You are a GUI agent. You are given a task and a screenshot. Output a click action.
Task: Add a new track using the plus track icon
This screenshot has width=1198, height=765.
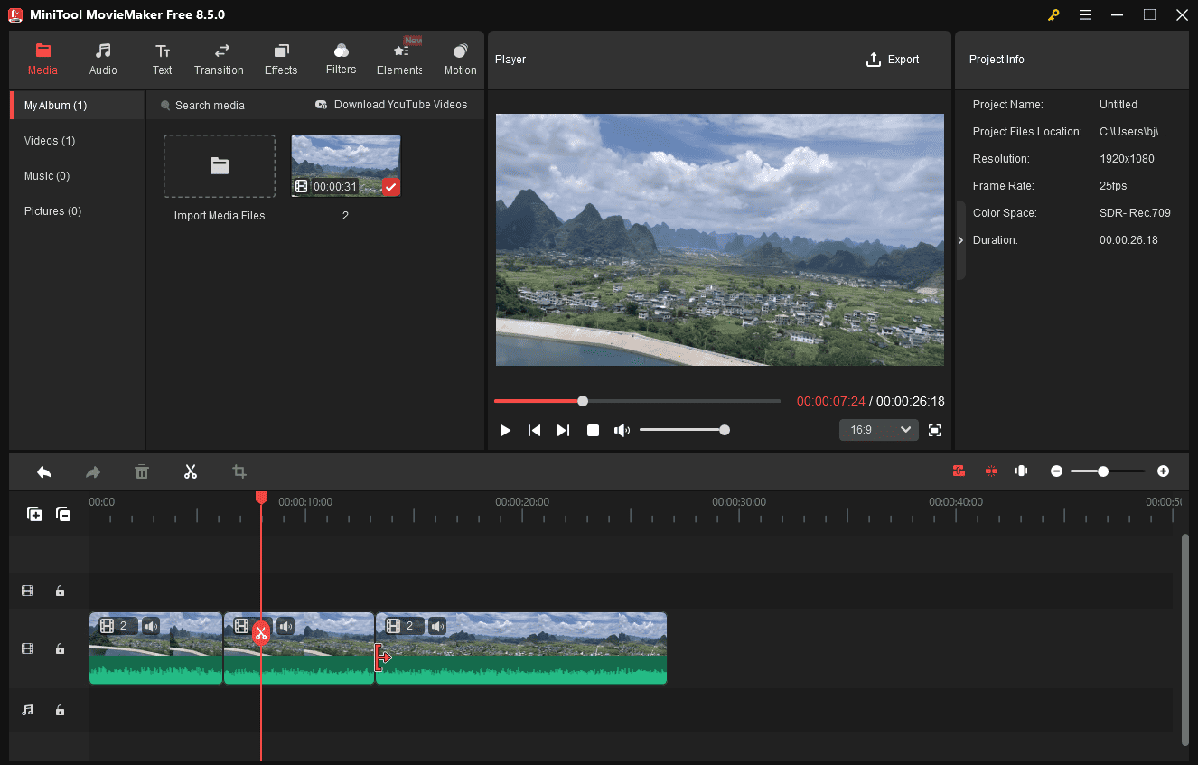tap(34, 514)
